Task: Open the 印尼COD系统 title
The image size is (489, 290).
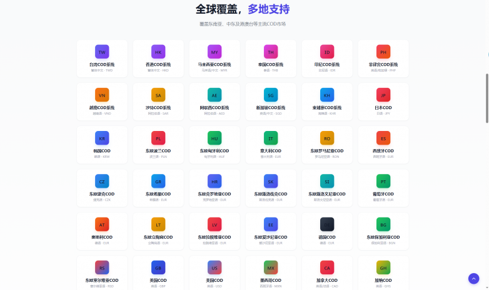Action: coord(327,65)
